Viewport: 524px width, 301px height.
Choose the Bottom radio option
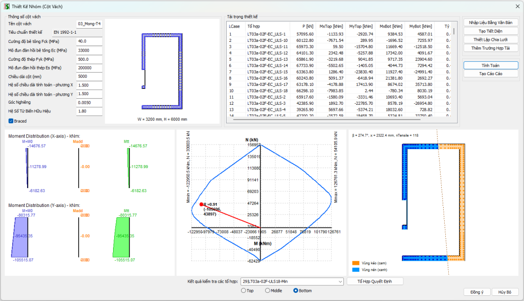tap(296, 291)
